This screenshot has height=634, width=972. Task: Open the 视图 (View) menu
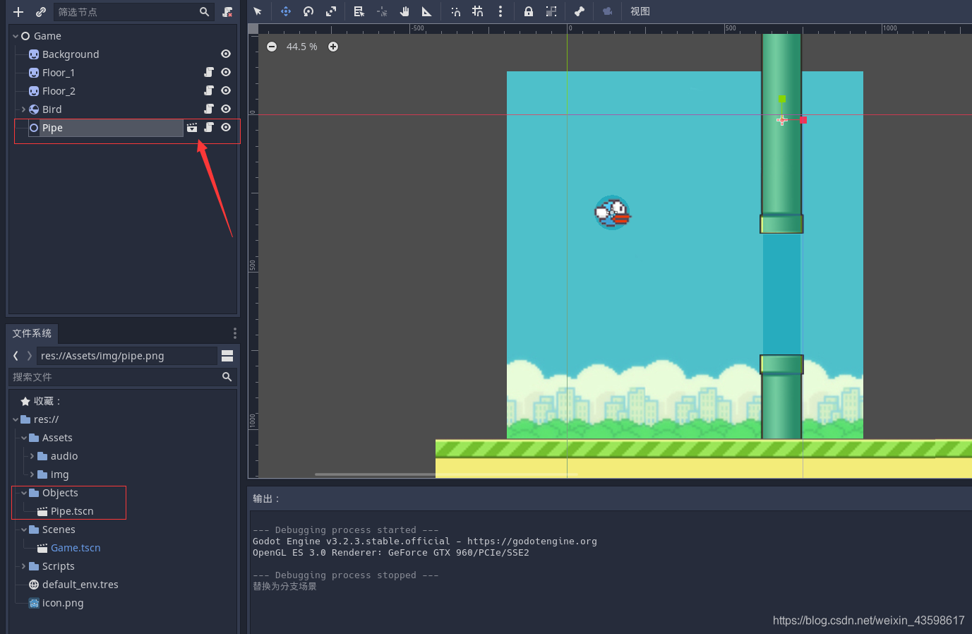click(x=640, y=11)
